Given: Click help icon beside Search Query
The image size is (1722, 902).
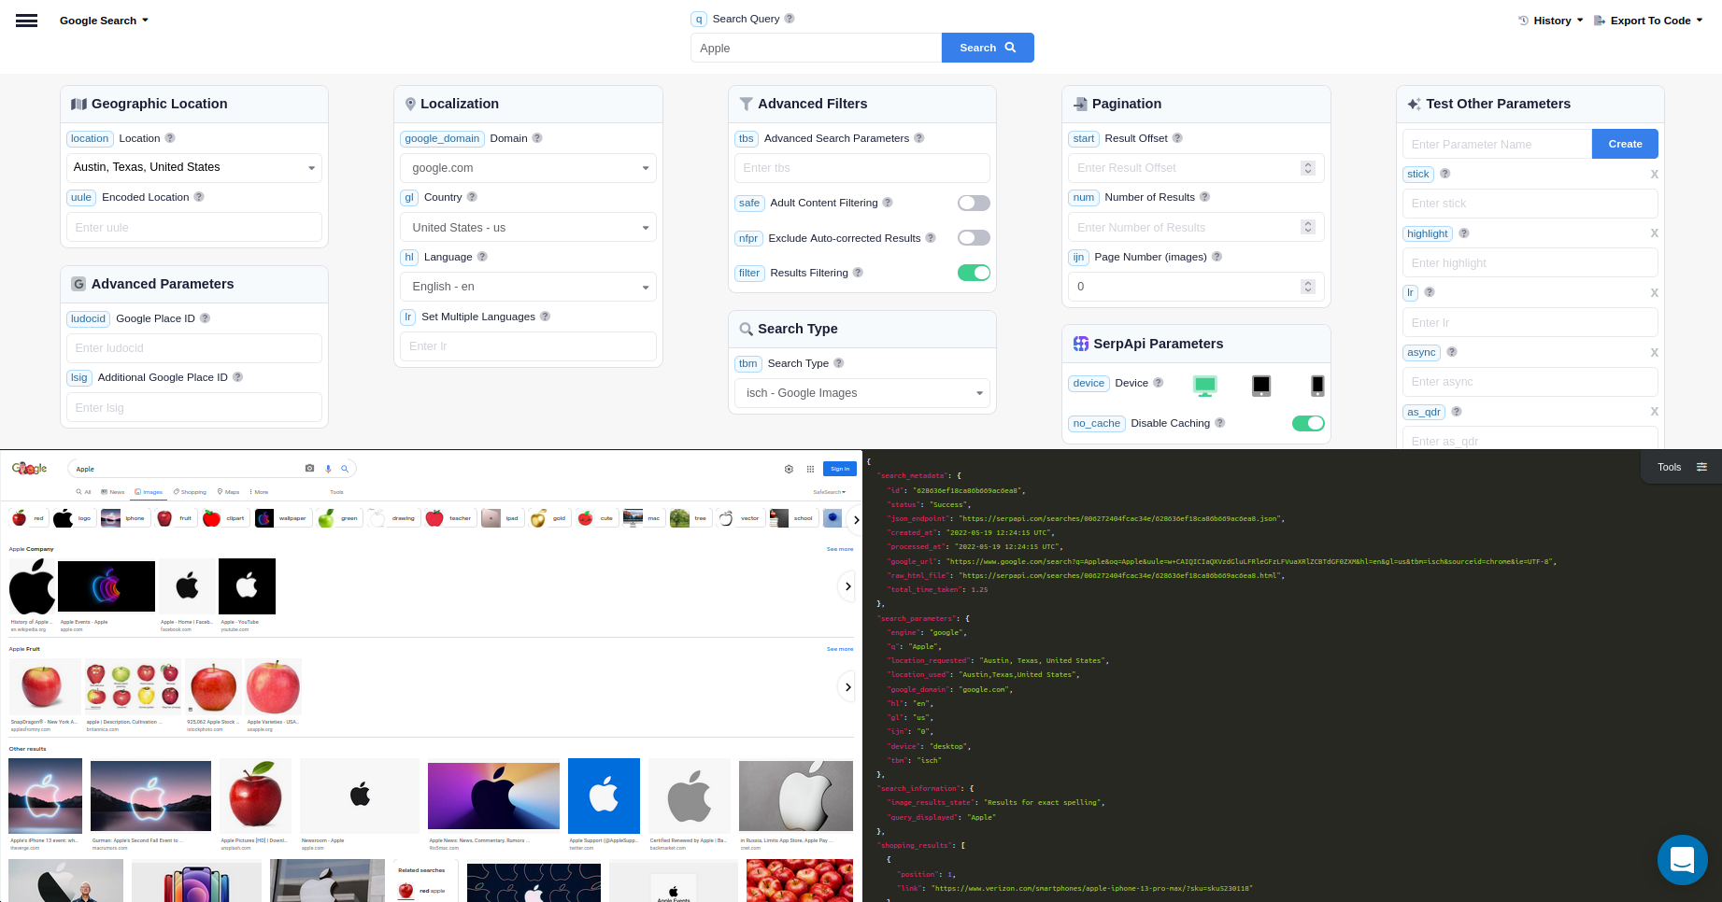Looking at the screenshot, I should pyautogui.click(x=790, y=19).
